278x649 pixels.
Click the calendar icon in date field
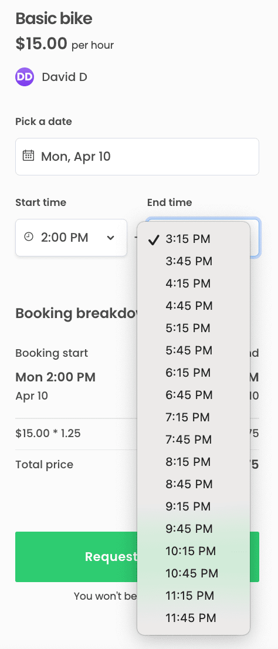coord(28,156)
